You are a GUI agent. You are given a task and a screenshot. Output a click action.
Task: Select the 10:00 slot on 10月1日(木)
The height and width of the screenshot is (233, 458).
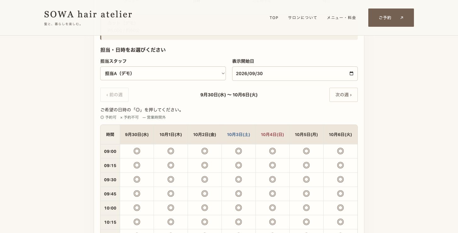(171, 208)
